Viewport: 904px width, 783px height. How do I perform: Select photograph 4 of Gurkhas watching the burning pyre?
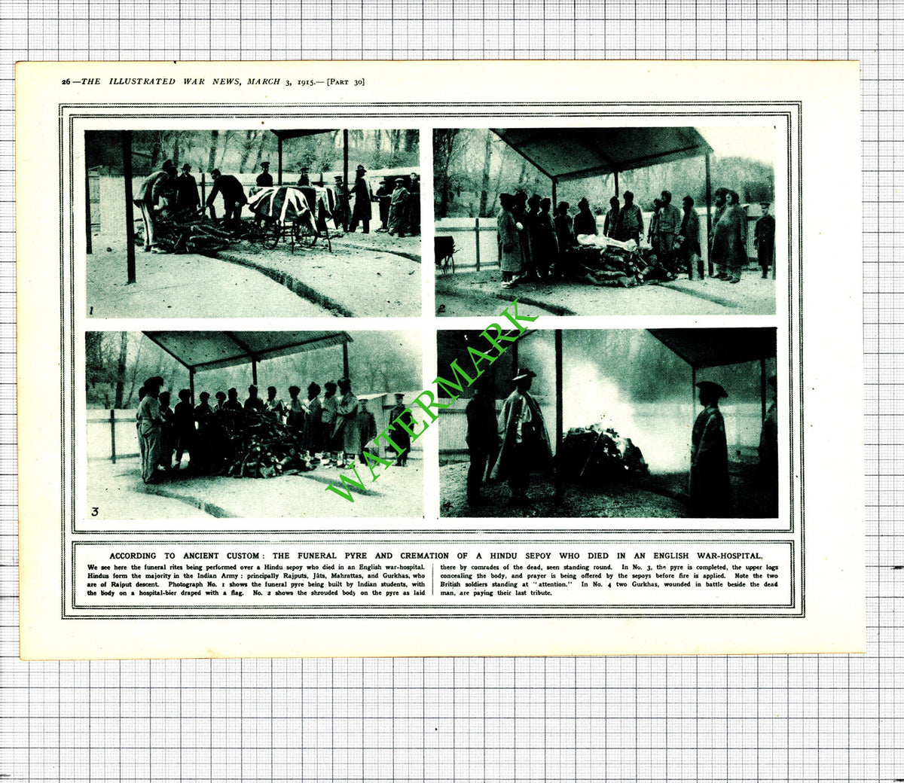click(x=607, y=423)
